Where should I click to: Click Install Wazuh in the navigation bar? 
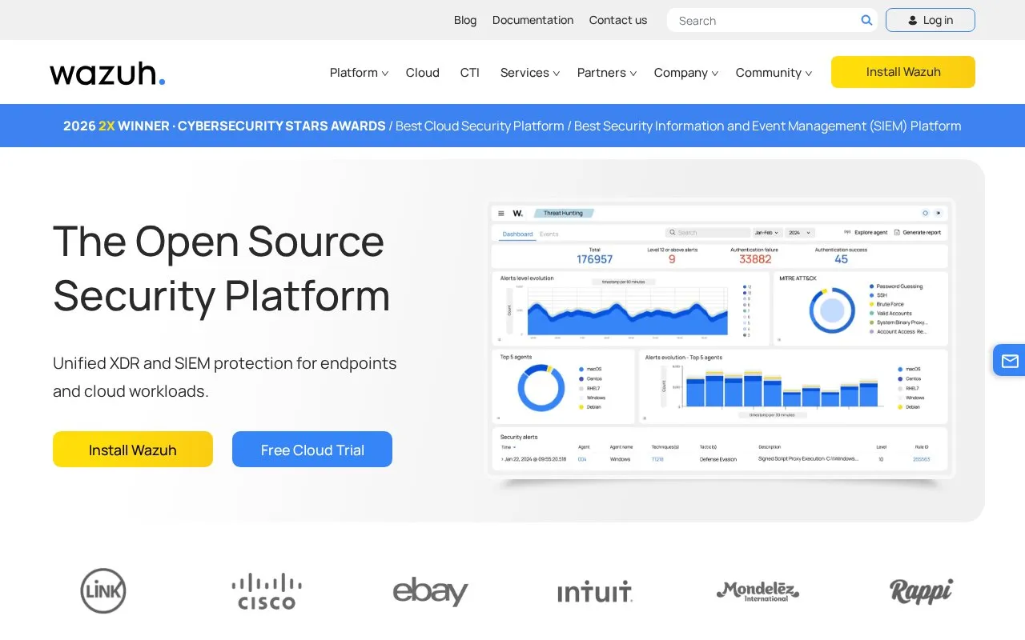(x=903, y=72)
